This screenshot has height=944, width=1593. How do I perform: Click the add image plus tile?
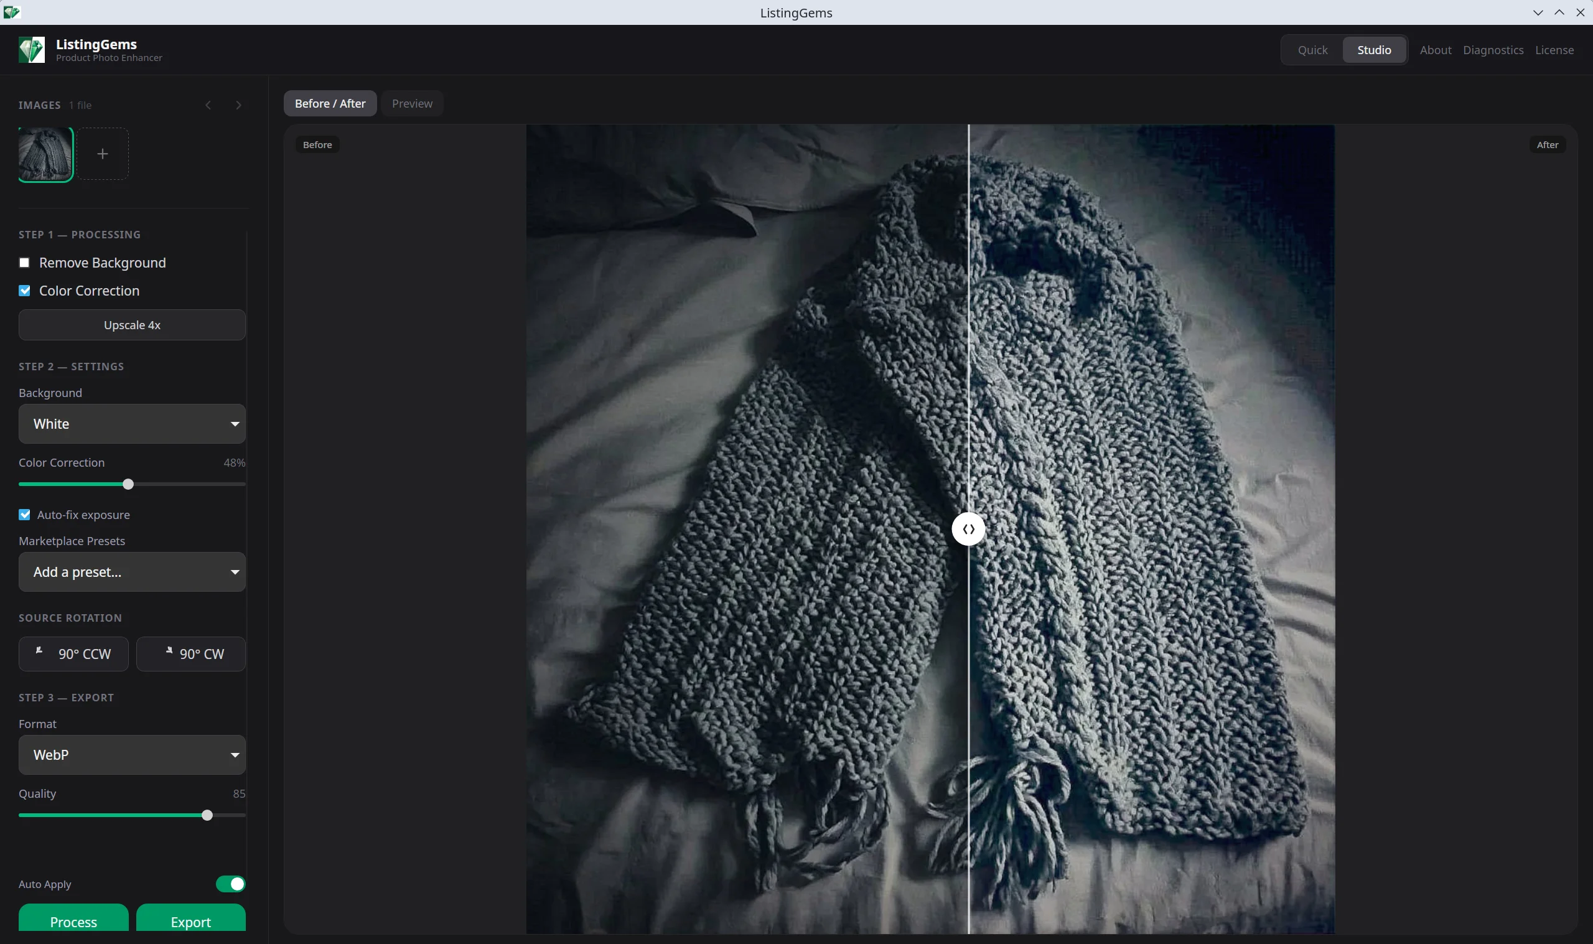[x=103, y=153]
